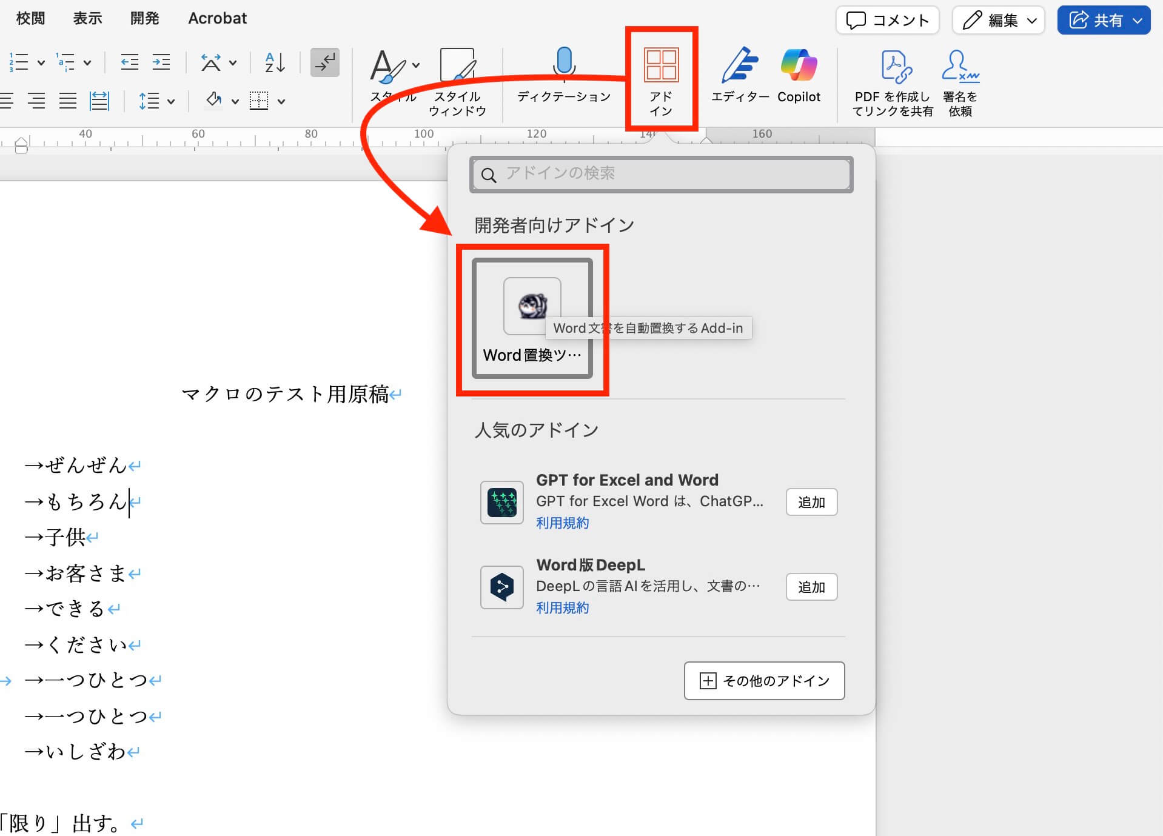Viewport: 1163px width, 836px height.
Task: Click the title マクロのテスト用原稿
Action: pos(285,395)
